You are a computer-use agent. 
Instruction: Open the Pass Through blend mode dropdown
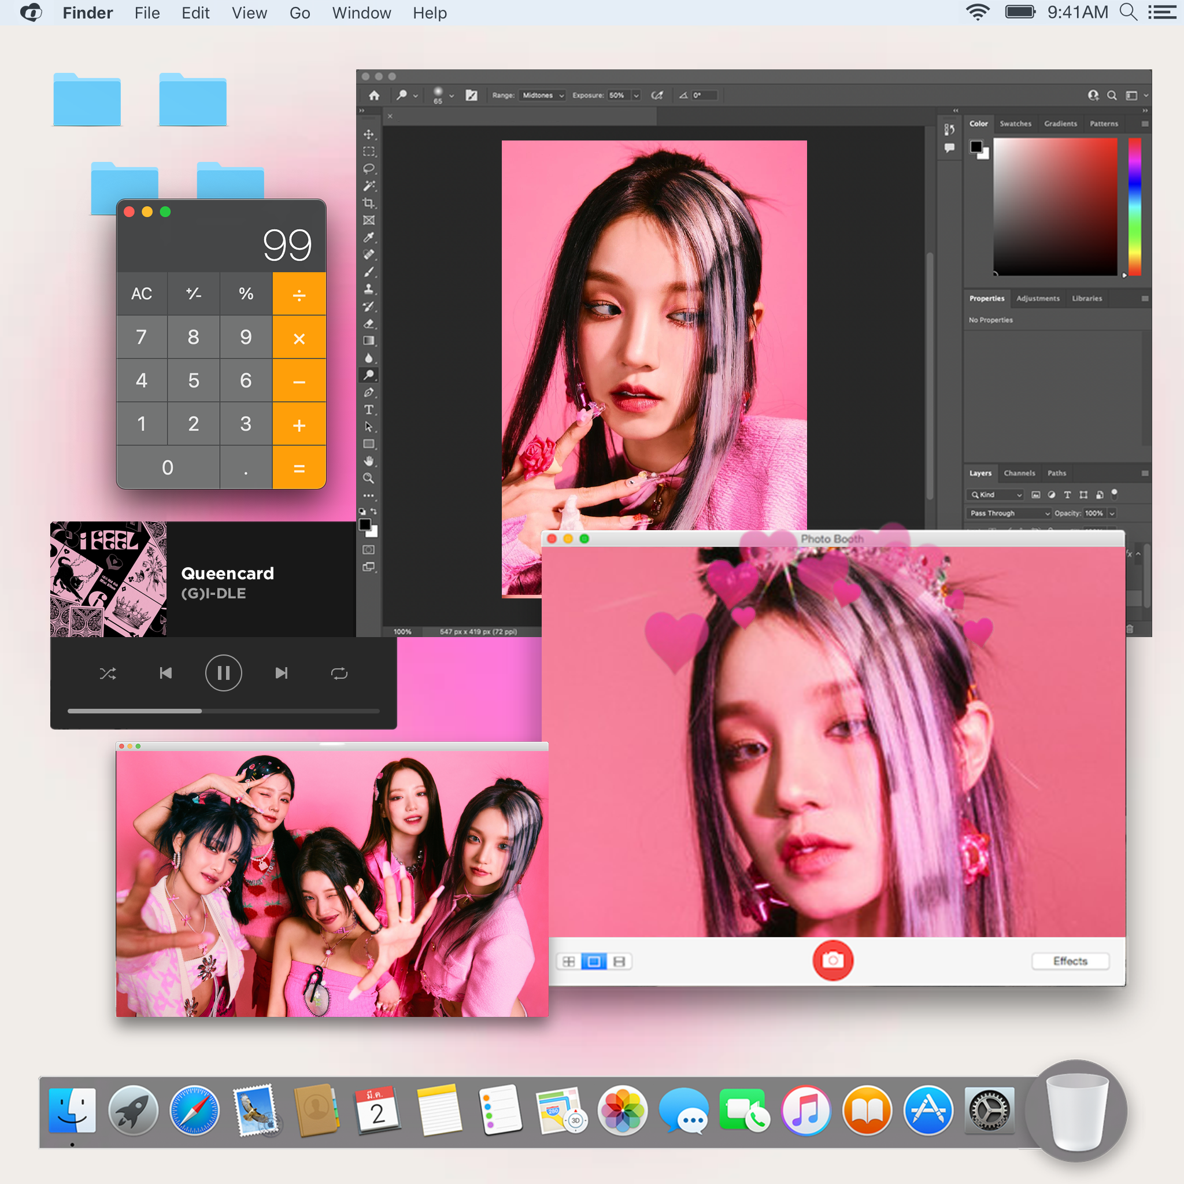coord(1009,513)
